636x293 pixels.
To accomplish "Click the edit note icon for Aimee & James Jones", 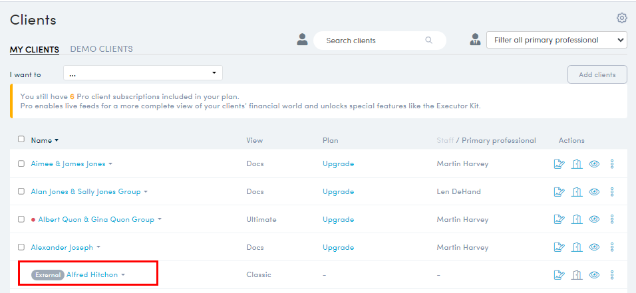I will pos(559,163).
